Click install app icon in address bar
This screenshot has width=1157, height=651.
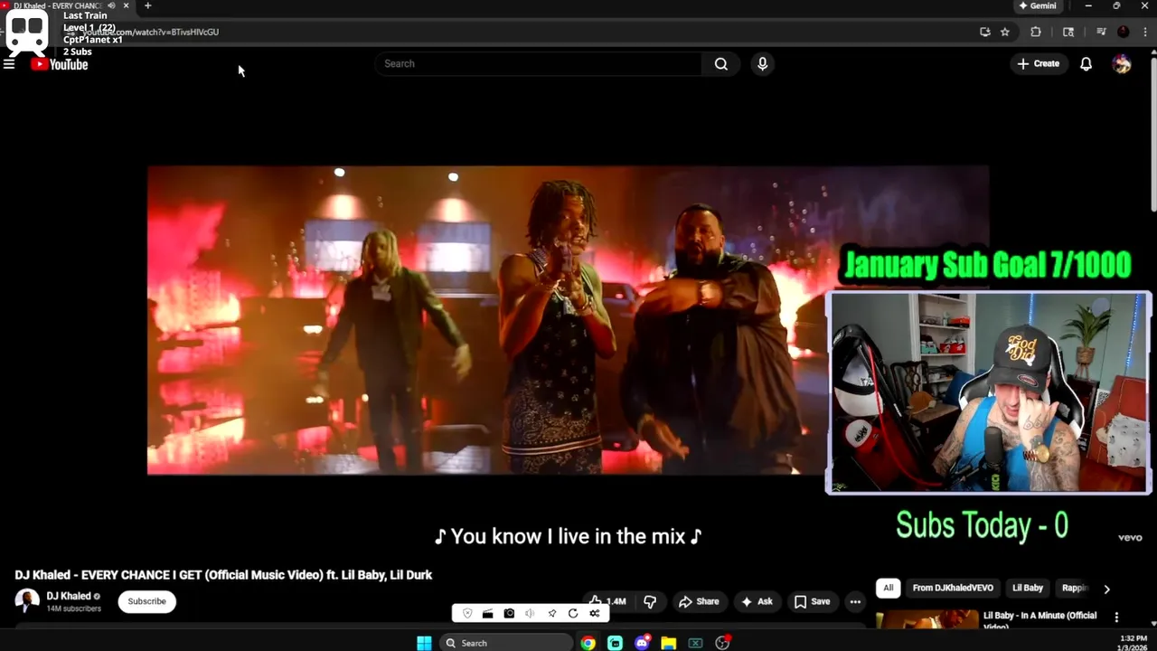click(x=984, y=32)
